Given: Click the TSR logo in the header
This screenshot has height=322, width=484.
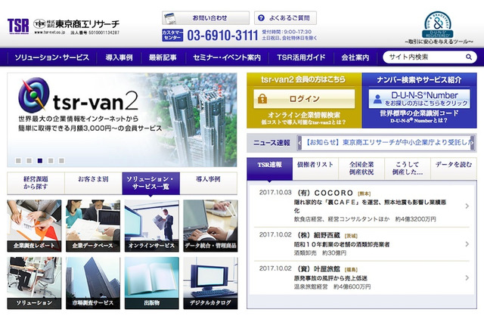Looking at the screenshot, I should 18,26.
